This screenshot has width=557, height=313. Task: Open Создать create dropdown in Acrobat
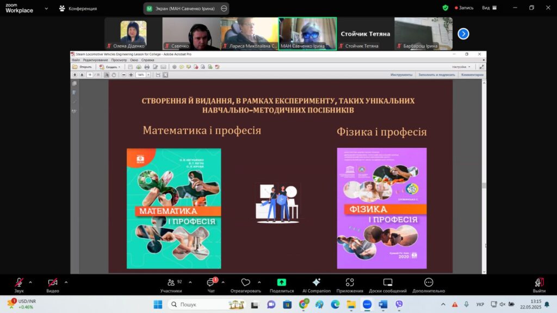[110, 67]
